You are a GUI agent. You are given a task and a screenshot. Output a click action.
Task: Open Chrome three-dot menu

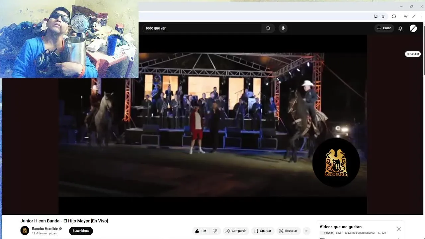422,16
